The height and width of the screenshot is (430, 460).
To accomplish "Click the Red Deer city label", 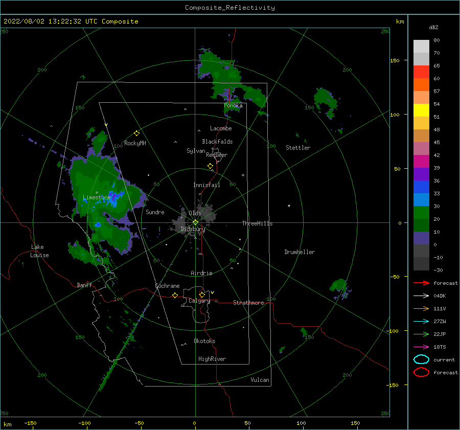I will click(x=217, y=155).
